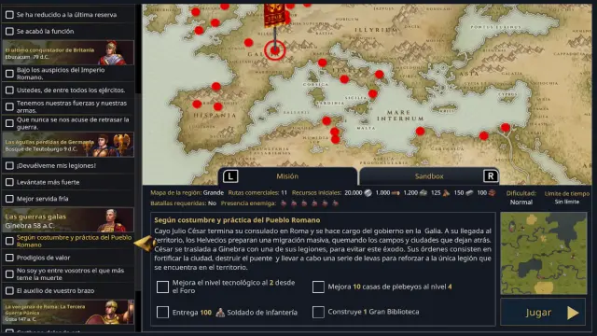Click the metal bar icon next to 150
This screenshot has width=597, height=336.
(469, 193)
